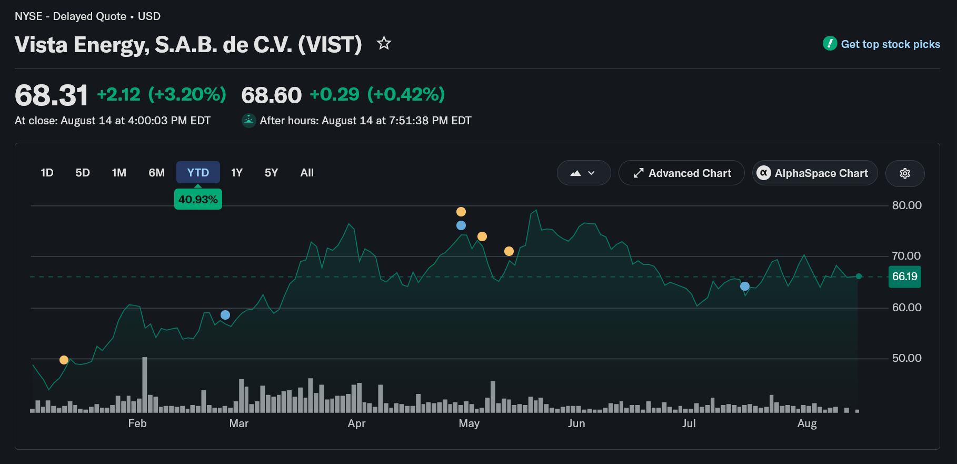
Task: Open chart type dropdown with mountain icon
Action: pos(584,173)
